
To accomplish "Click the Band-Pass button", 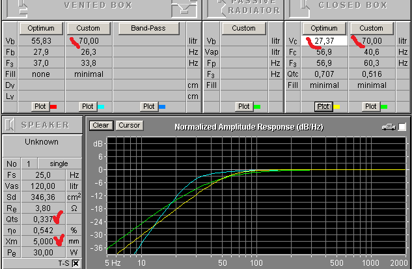I will 148,28.
